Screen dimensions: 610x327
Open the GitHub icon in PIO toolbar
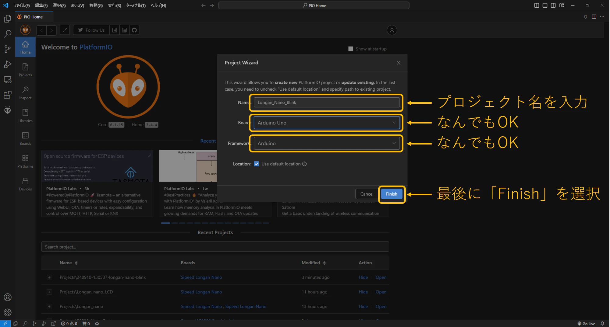click(134, 30)
